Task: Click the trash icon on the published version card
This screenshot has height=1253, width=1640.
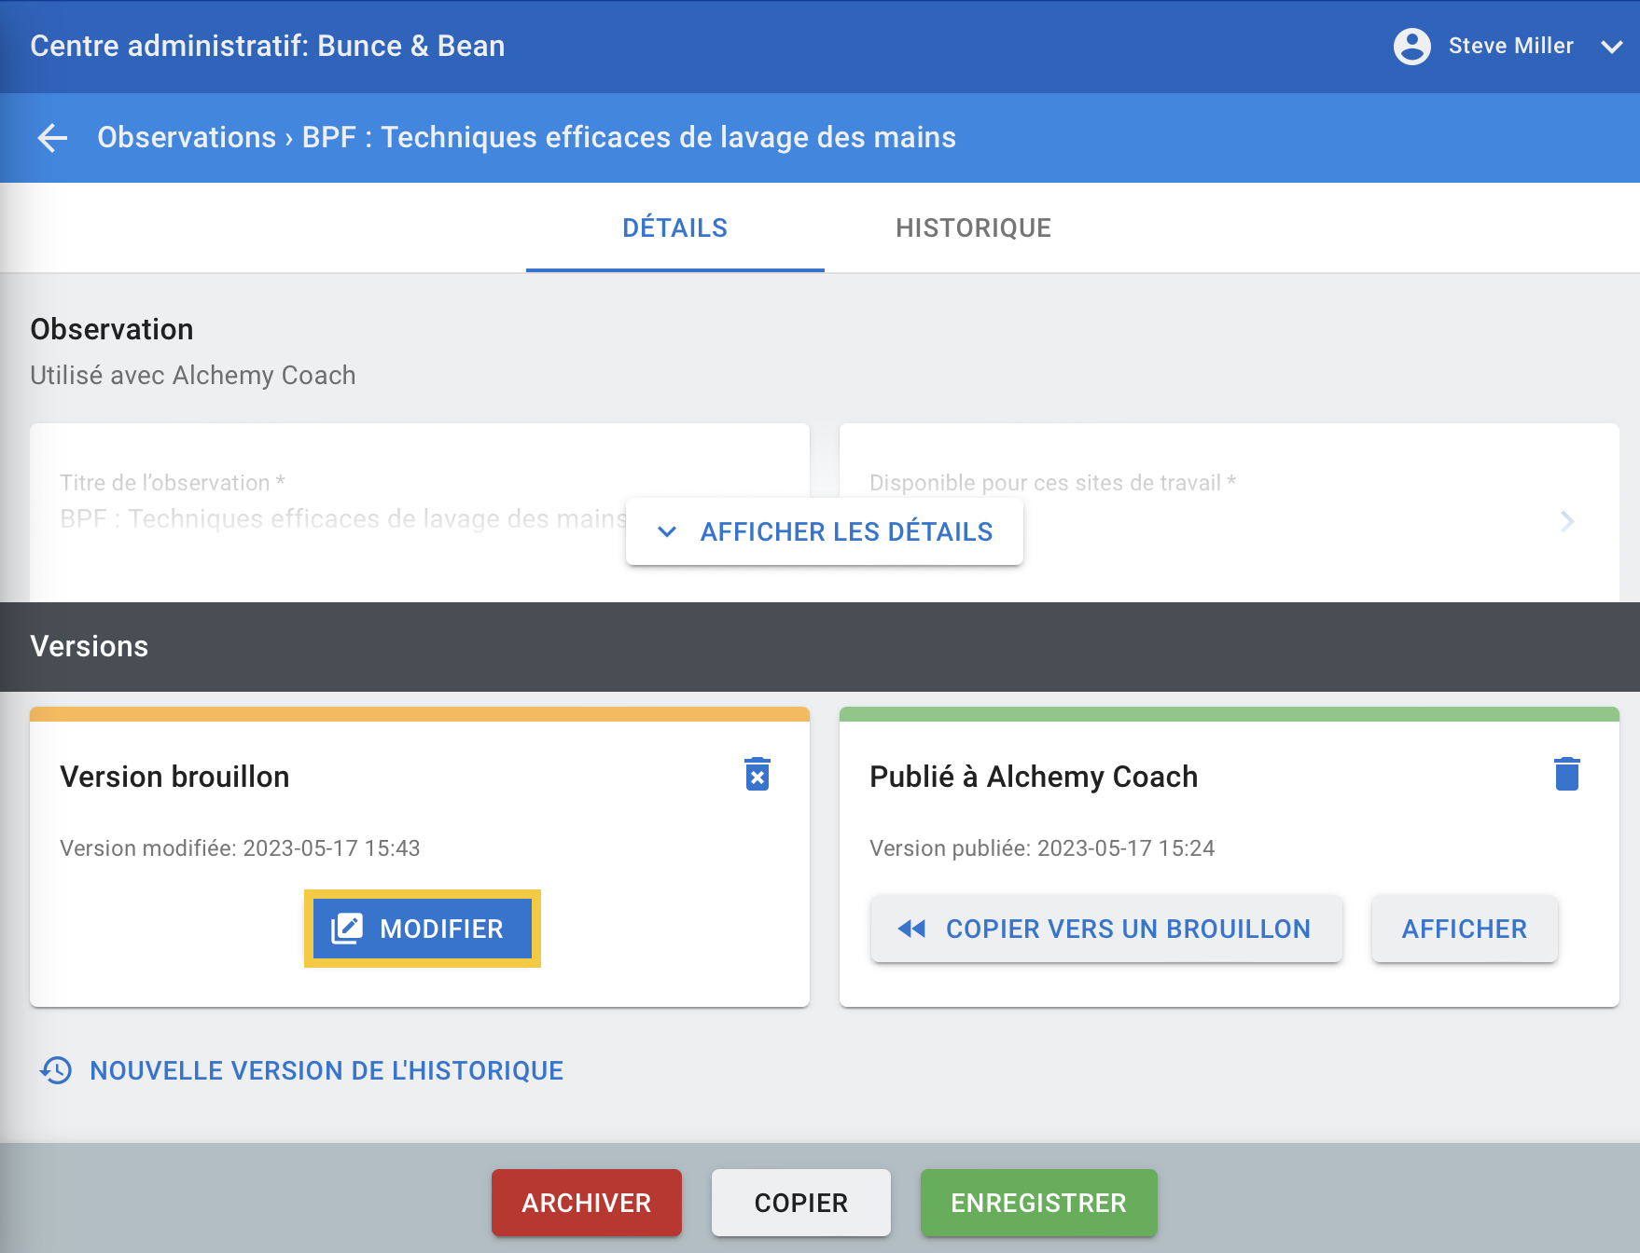Action: (x=1566, y=774)
